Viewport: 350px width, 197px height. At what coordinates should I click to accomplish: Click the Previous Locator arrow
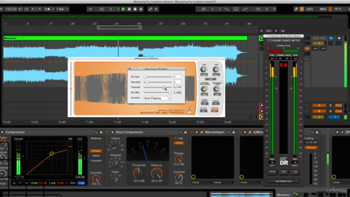pos(261,31)
